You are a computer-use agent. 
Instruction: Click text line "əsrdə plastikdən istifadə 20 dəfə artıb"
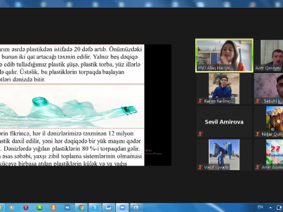pos(58,49)
